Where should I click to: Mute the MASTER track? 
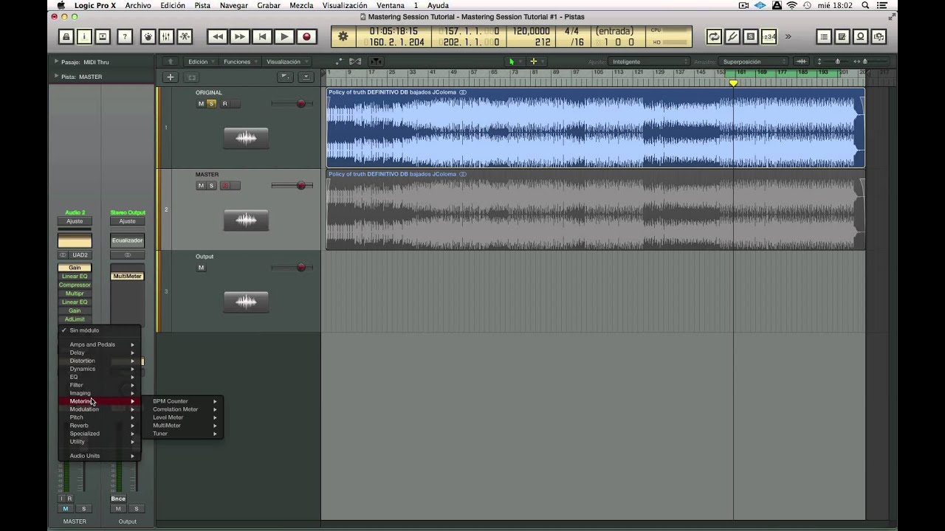[x=201, y=186]
